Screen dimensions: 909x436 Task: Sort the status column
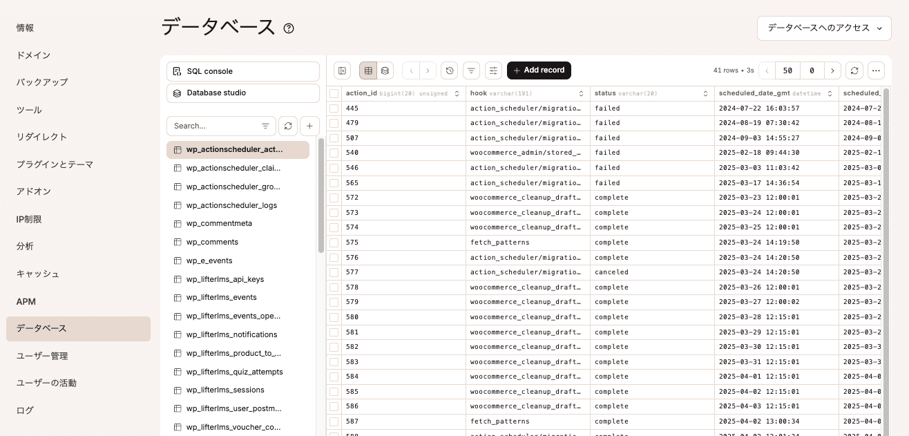(x=705, y=93)
